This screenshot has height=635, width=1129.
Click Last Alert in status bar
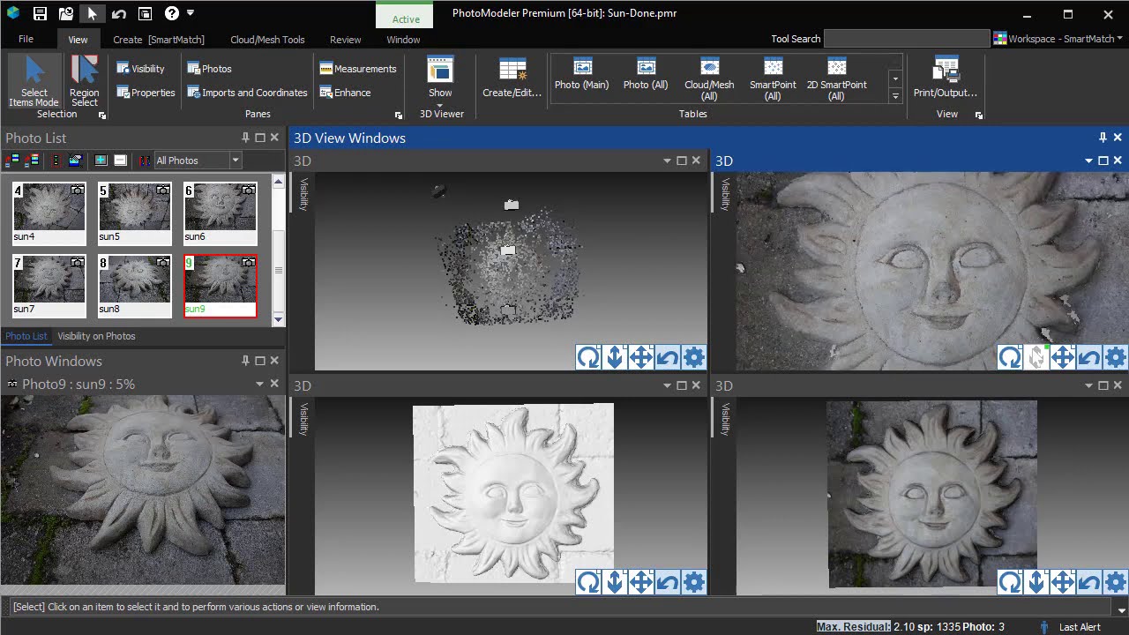(1080, 627)
